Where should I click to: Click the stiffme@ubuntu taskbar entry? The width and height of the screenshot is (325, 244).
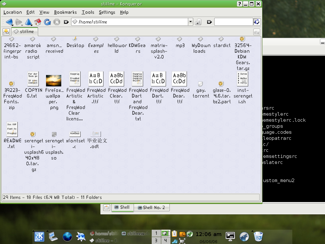point(136,234)
